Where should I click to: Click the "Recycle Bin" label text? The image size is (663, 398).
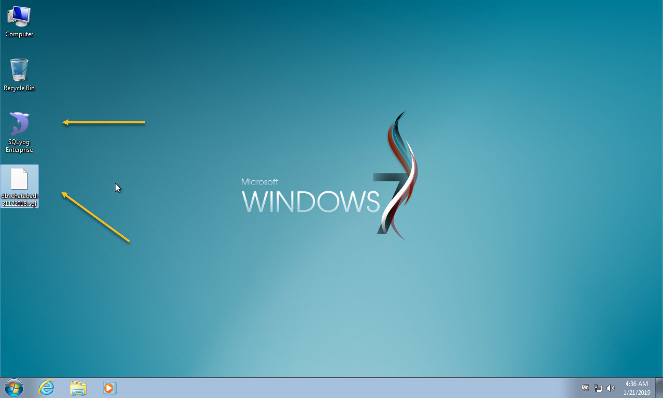19,88
